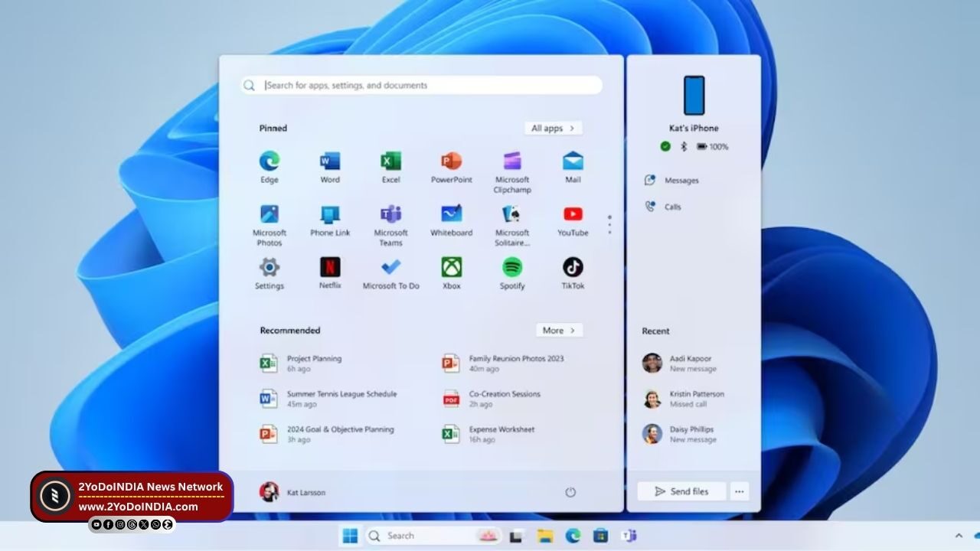Show hidden system tray icons chevron
This screenshot has width=980, height=551.
(959, 536)
